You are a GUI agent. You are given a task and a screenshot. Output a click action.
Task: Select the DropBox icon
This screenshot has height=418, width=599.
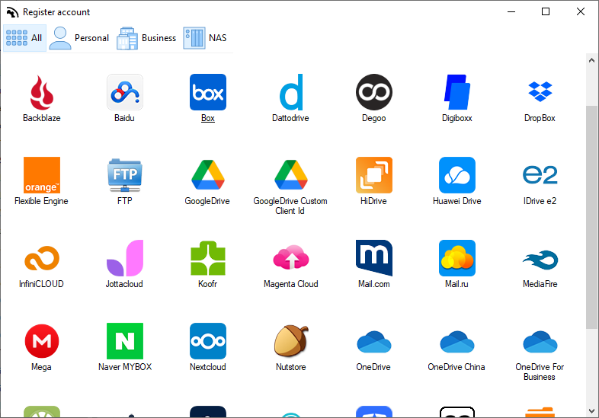pos(540,91)
